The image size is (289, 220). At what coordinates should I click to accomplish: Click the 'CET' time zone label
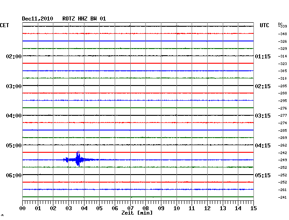click(4, 25)
